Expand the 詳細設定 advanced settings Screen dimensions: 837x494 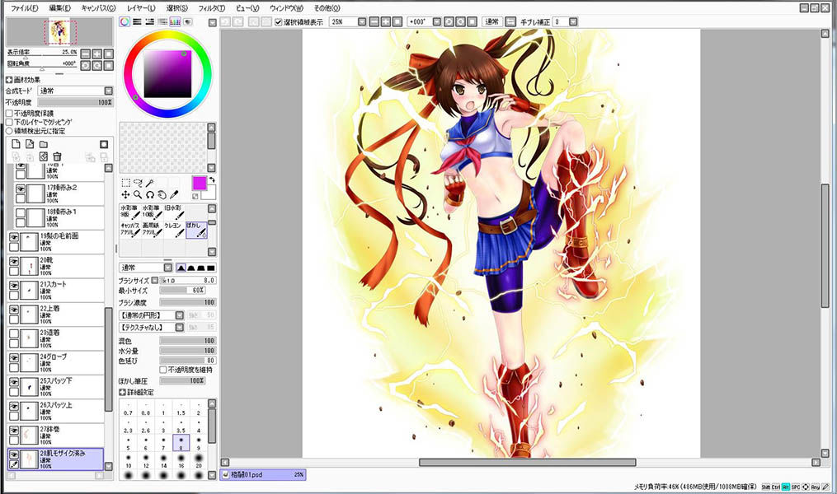(122, 392)
